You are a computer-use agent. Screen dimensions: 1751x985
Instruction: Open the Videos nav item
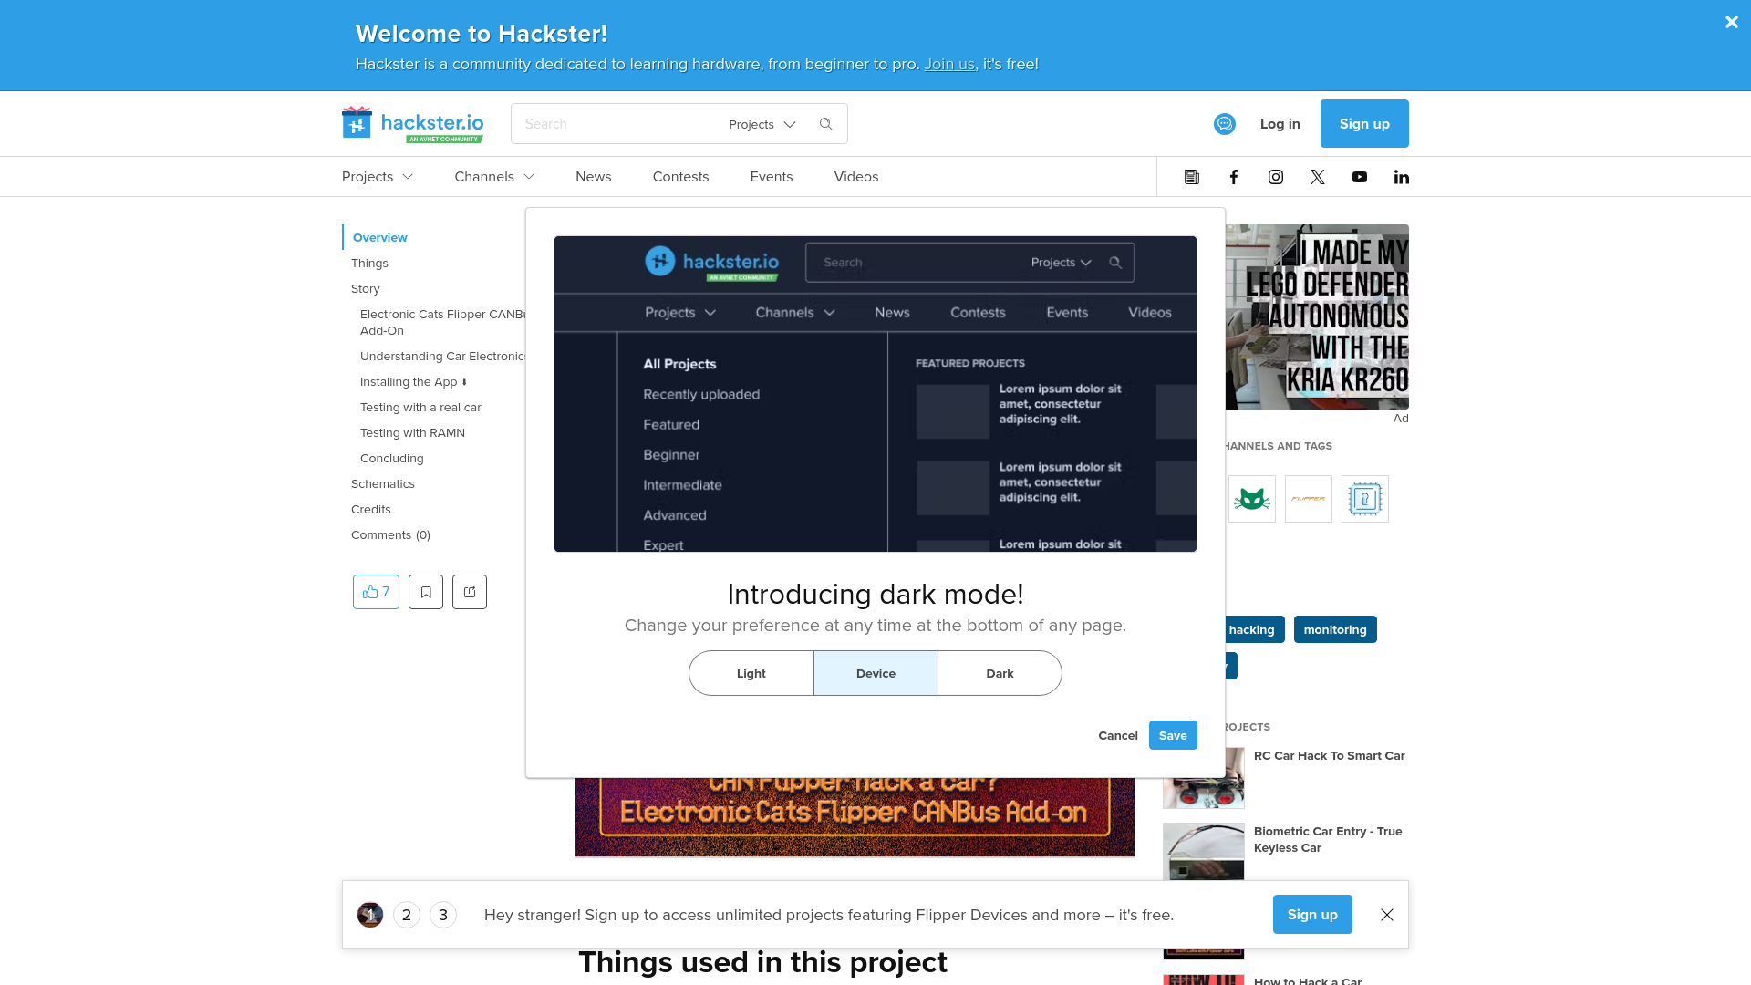click(856, 177)
